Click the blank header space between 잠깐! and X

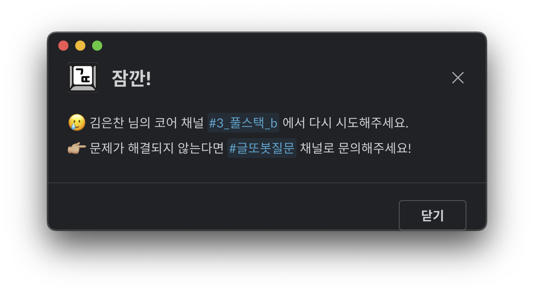(x=300, y=78)
